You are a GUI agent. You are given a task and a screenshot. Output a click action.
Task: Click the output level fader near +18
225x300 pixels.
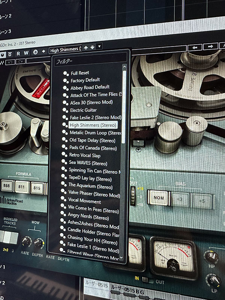[133, 196]
